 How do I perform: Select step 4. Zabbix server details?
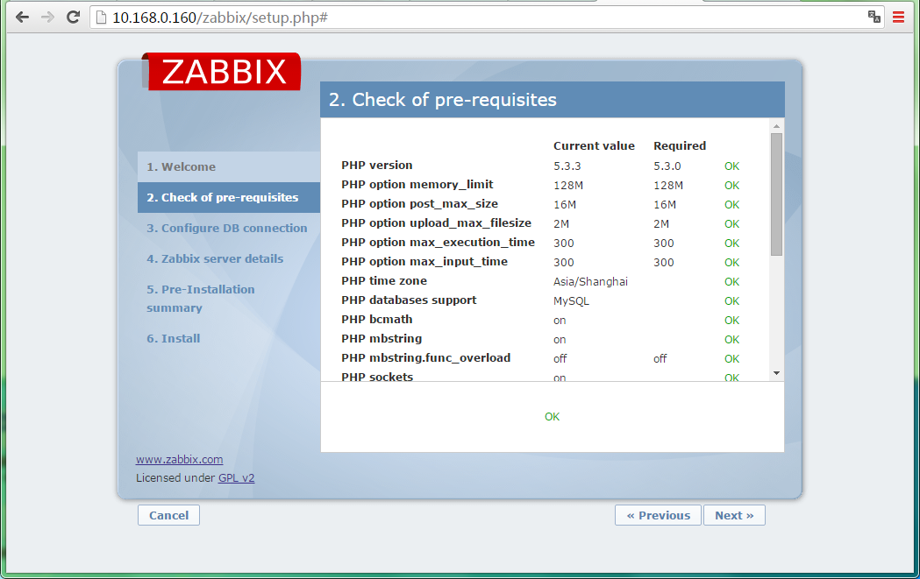[215, 258]
